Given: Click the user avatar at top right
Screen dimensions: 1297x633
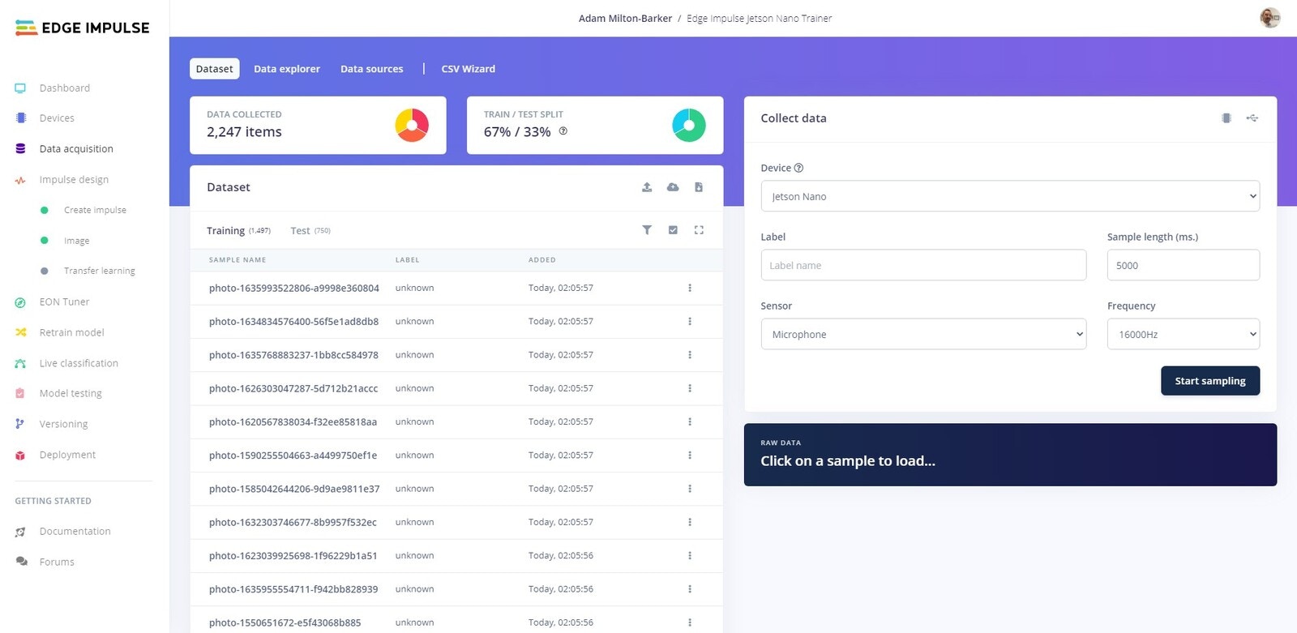Looking at the screenshot, I should coord(1270,18).
